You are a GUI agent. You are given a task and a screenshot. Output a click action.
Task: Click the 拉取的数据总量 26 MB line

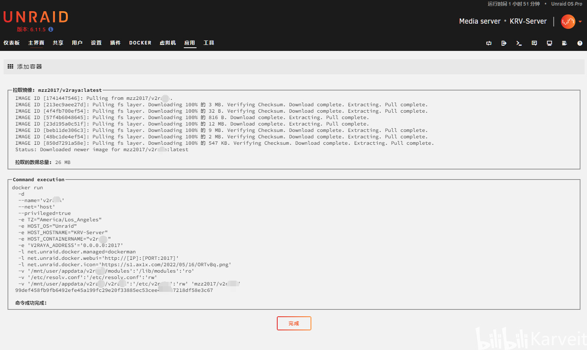pos(43,162)
